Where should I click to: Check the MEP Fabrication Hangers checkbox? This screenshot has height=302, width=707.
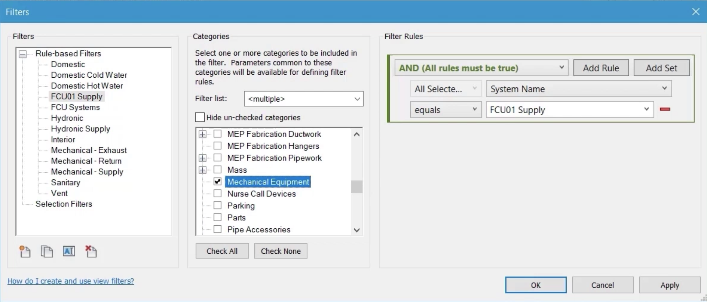pyautogui.click(x=218, y=146)
